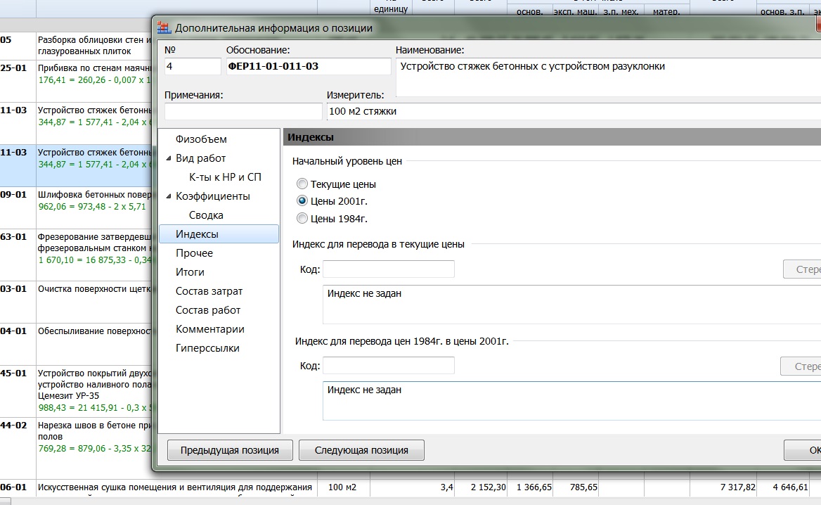The height and width of the screenshot is (505, 821).
Task: Select the 'Текущие цены' radio button
Action: coord(302,184)
